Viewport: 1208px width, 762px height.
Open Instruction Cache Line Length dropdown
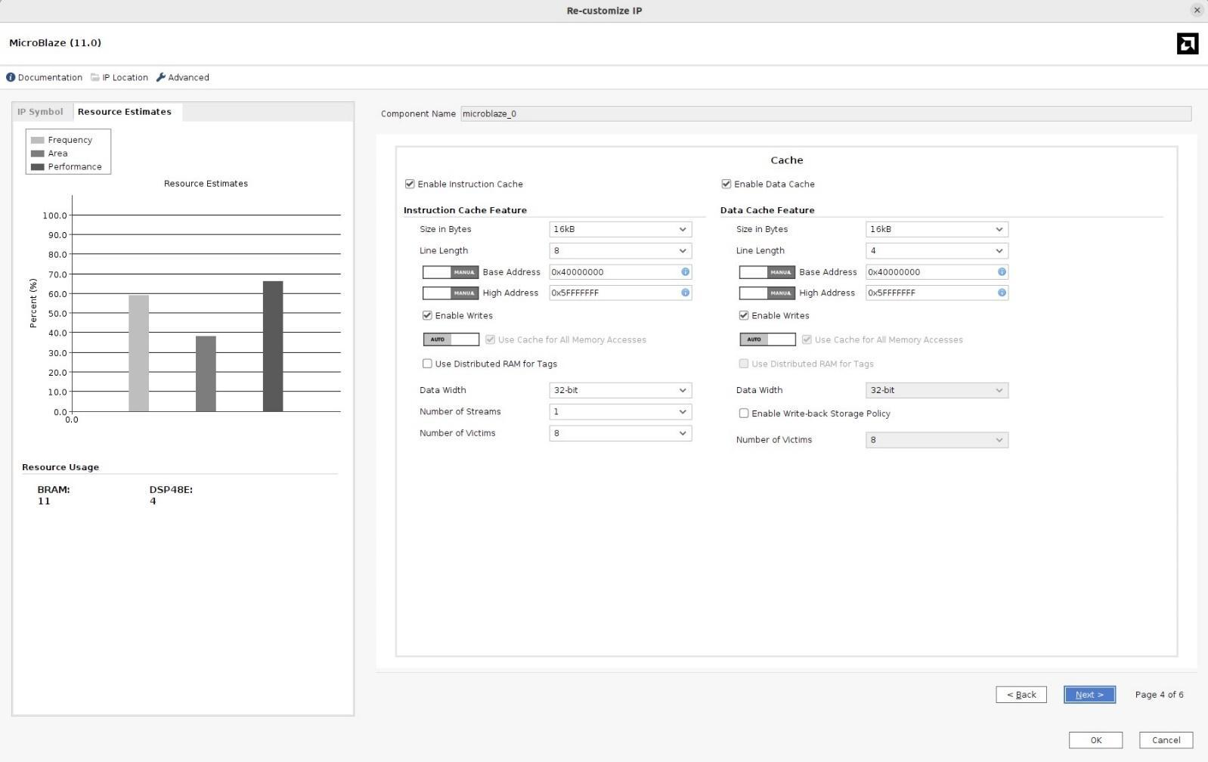coord(621,250)
